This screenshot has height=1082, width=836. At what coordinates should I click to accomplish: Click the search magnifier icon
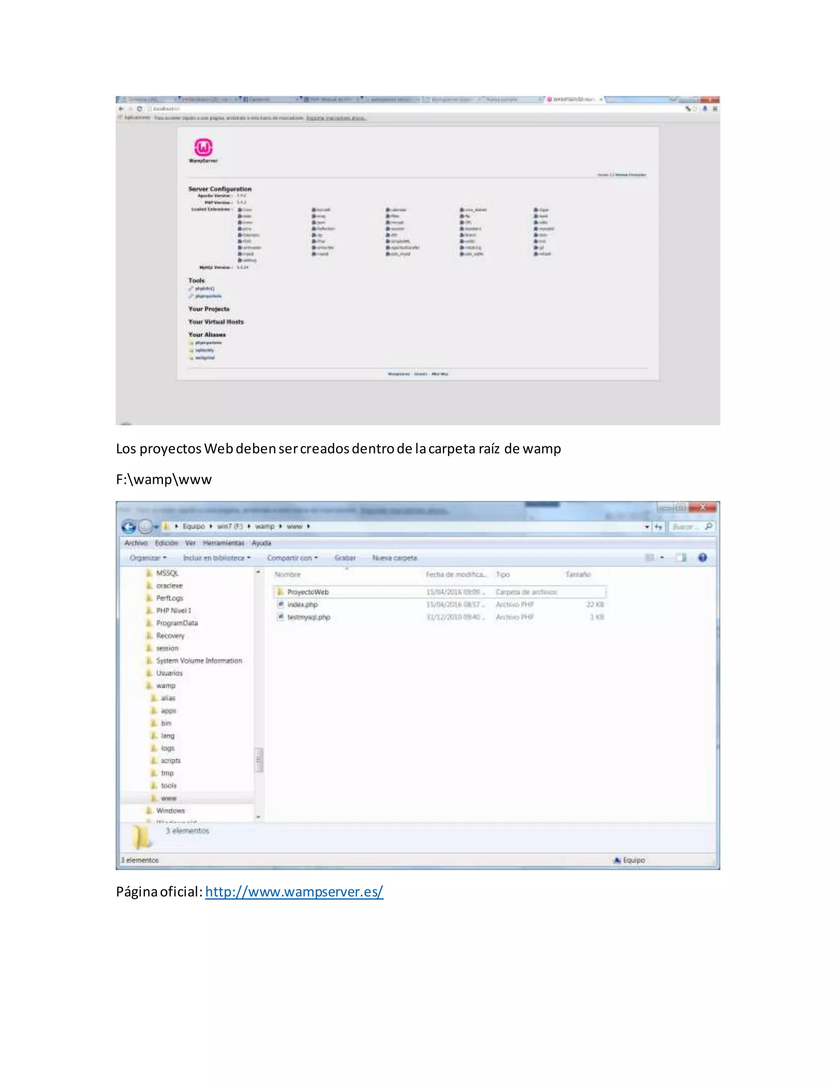pos(709,527)
